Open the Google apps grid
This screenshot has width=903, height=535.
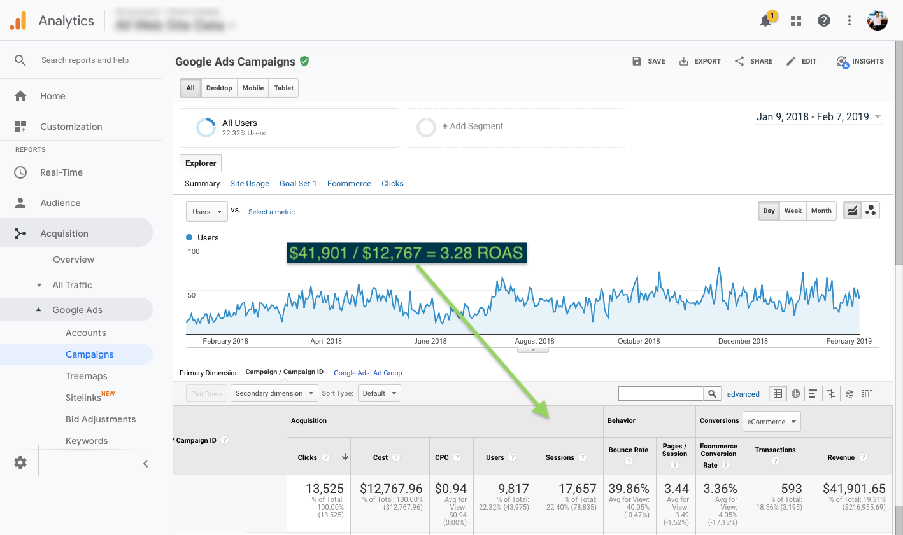[796, 21]
